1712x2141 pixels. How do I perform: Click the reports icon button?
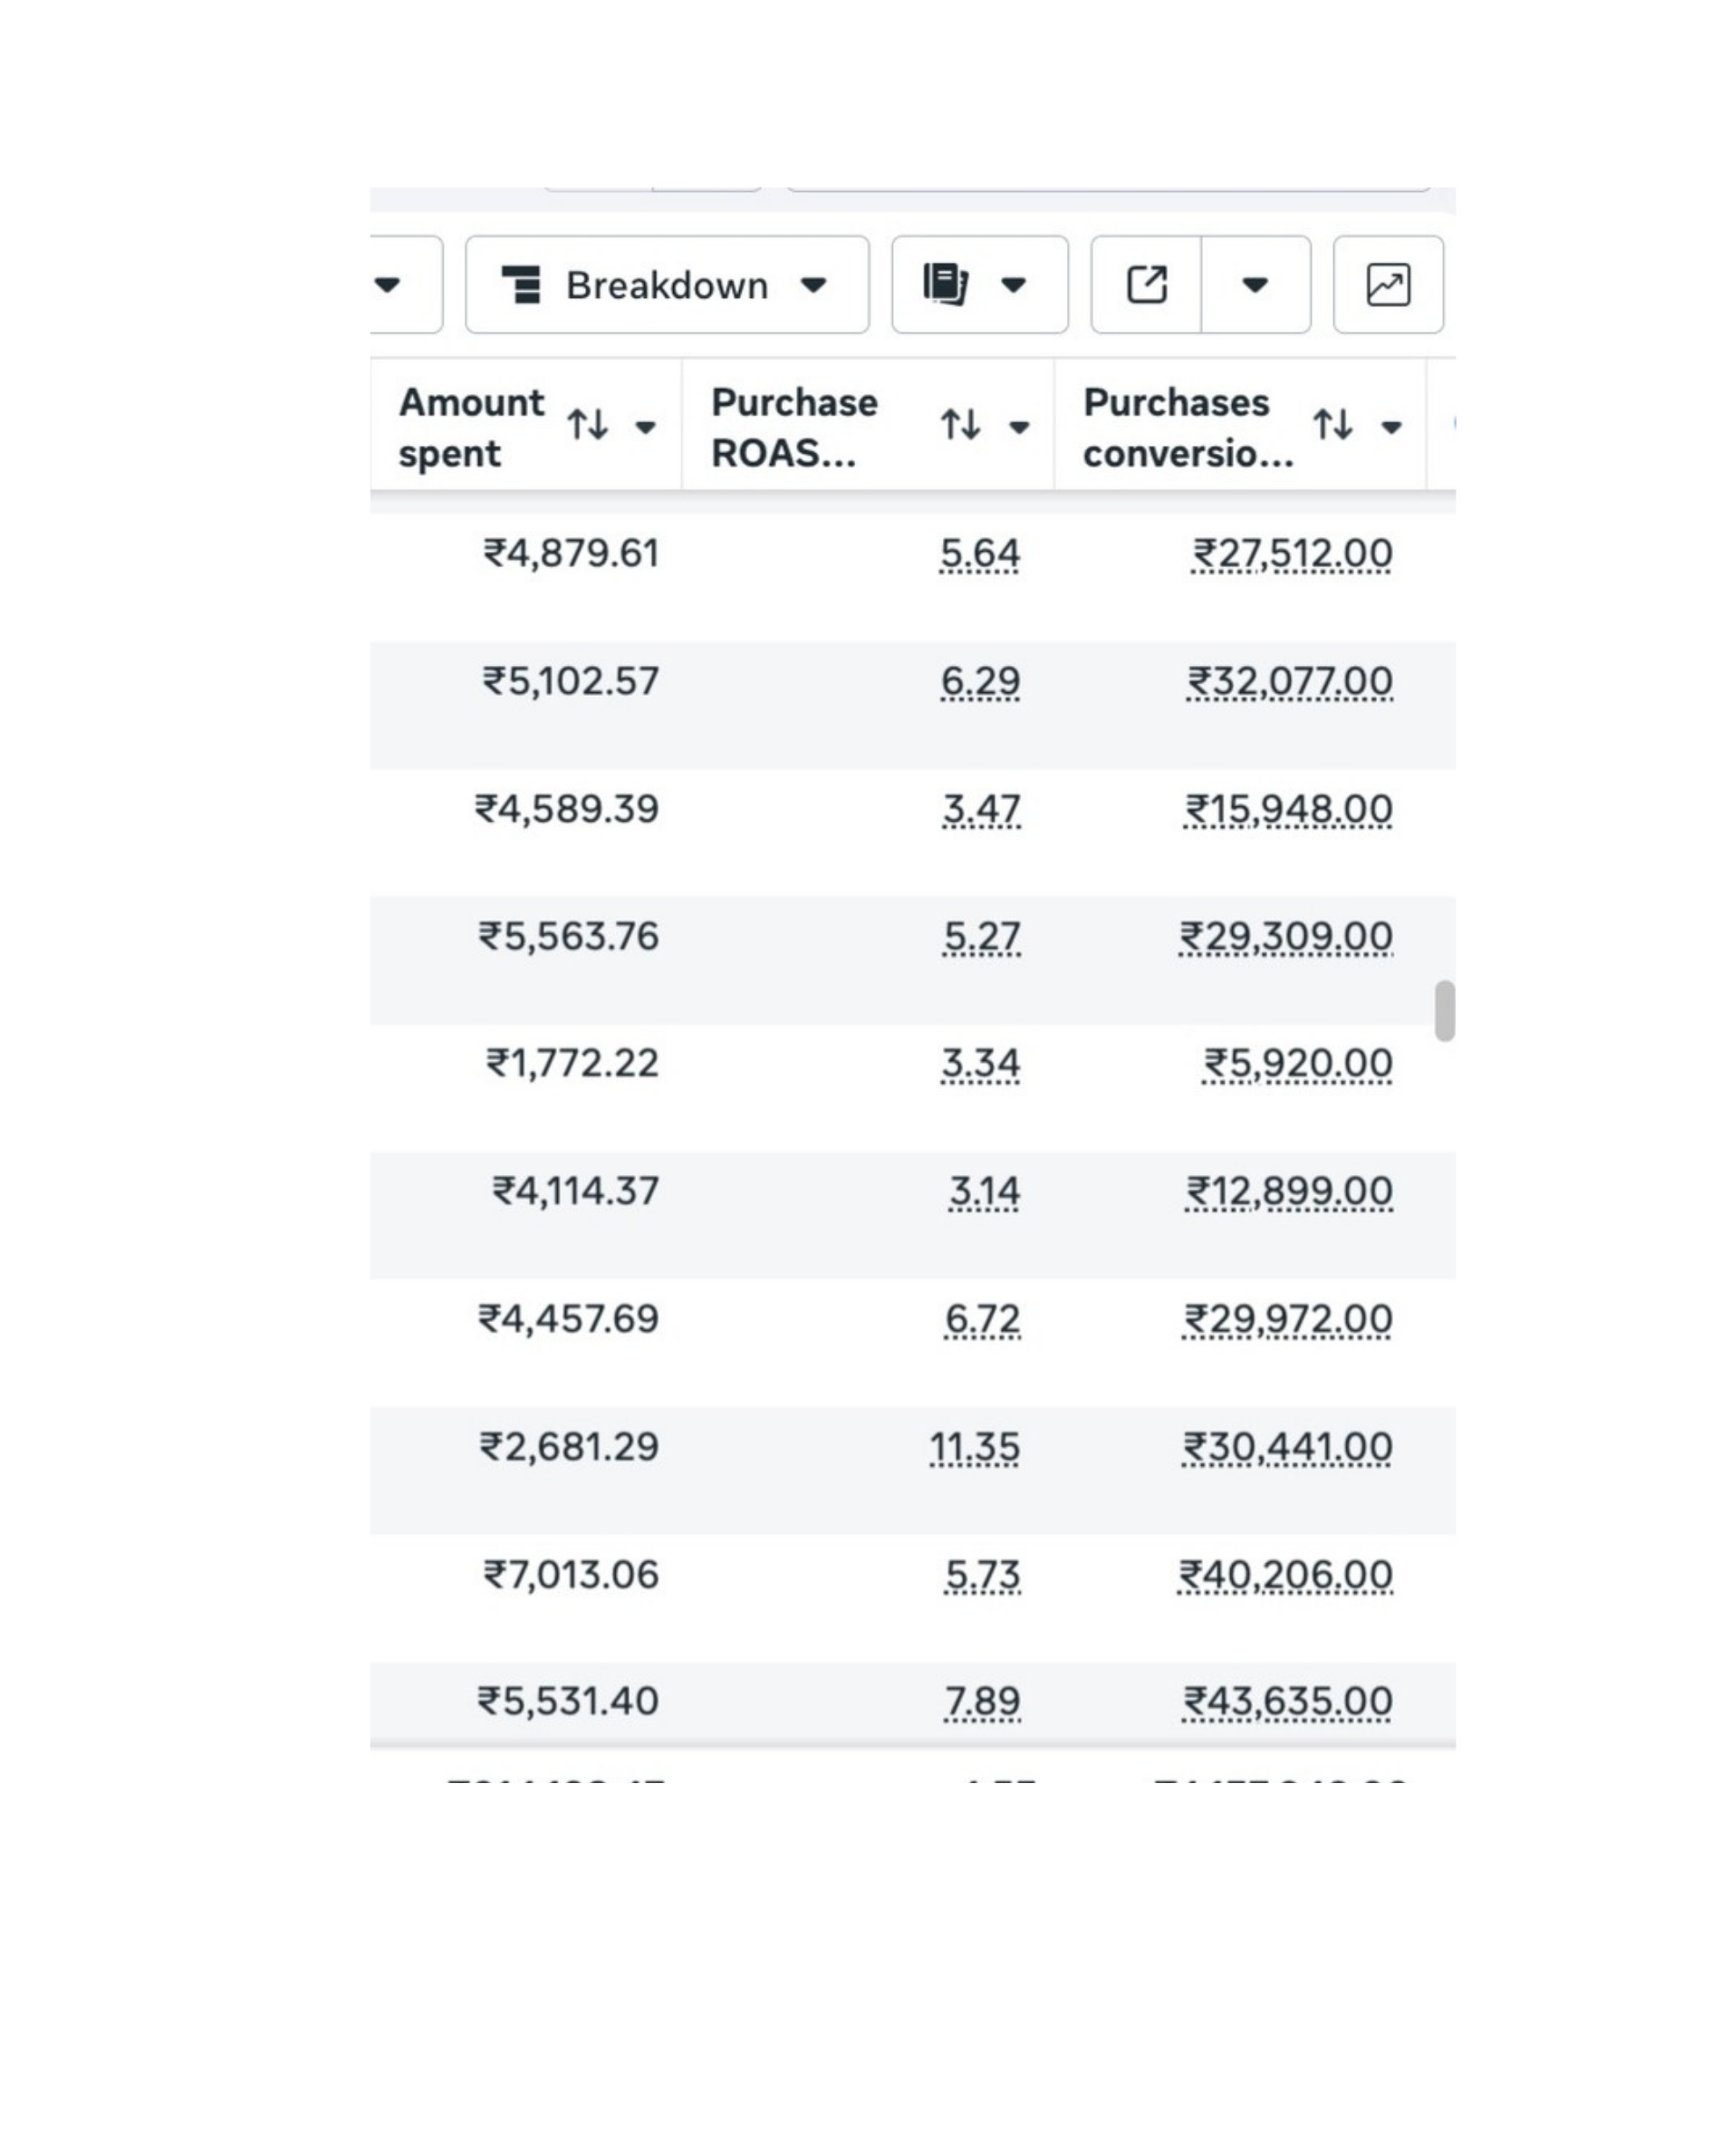click(x=979, y=285)
